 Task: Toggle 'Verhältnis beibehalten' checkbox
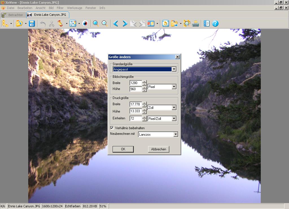[112, 128]
